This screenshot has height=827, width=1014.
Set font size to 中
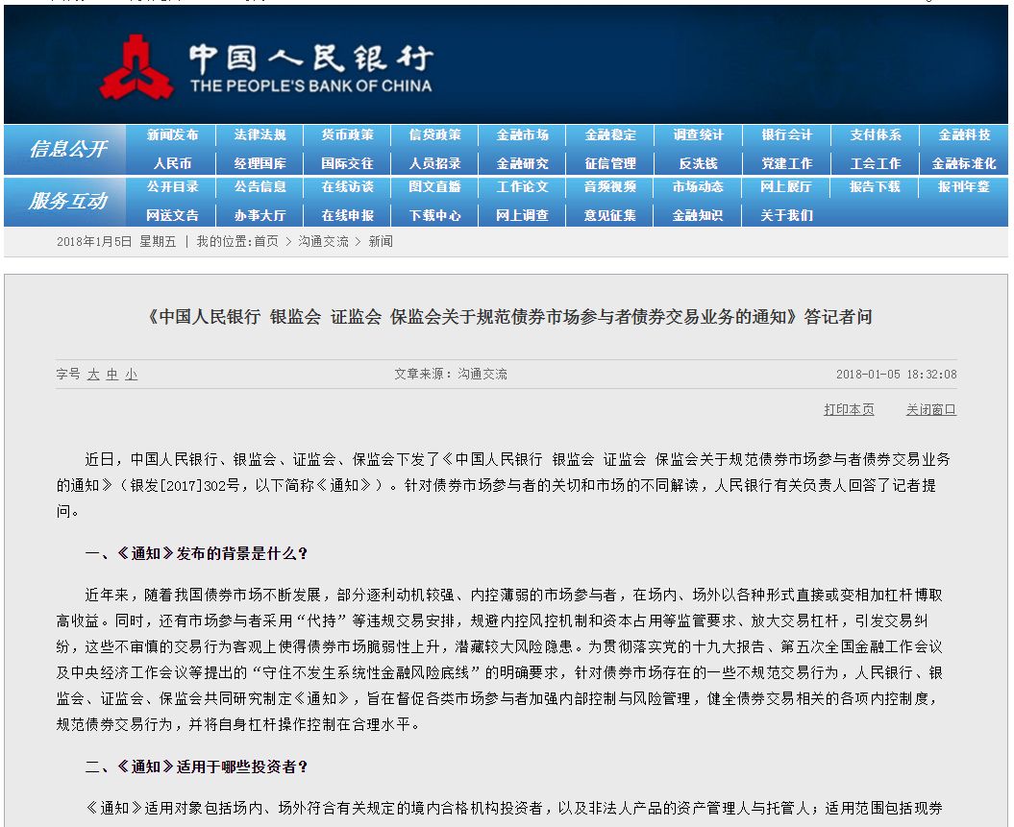[x=112, y=375]
